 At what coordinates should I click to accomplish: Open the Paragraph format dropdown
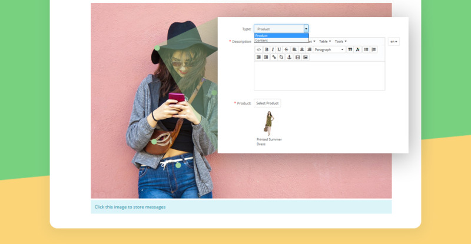[x=329, y=49]
